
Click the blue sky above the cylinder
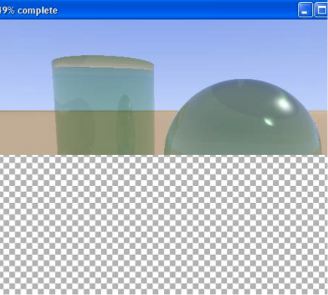pyautogui.click(x=103, y=38)
